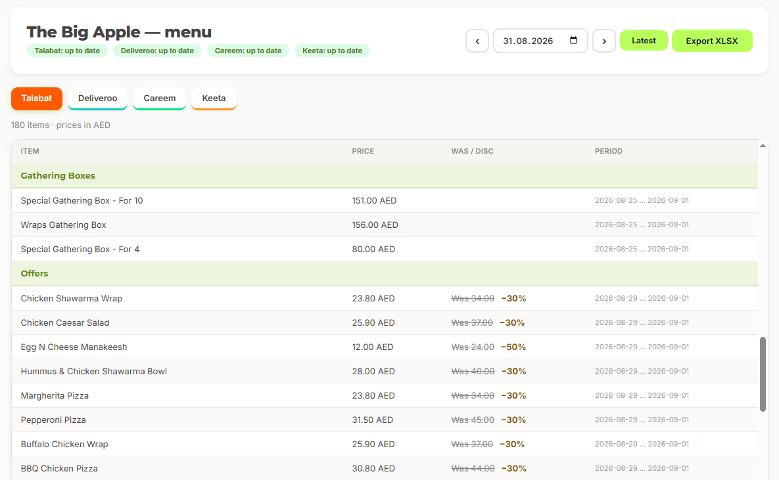Select the 'Wraps Gathering Box' item
Viewport: 779px width, 480px height.
63,225
